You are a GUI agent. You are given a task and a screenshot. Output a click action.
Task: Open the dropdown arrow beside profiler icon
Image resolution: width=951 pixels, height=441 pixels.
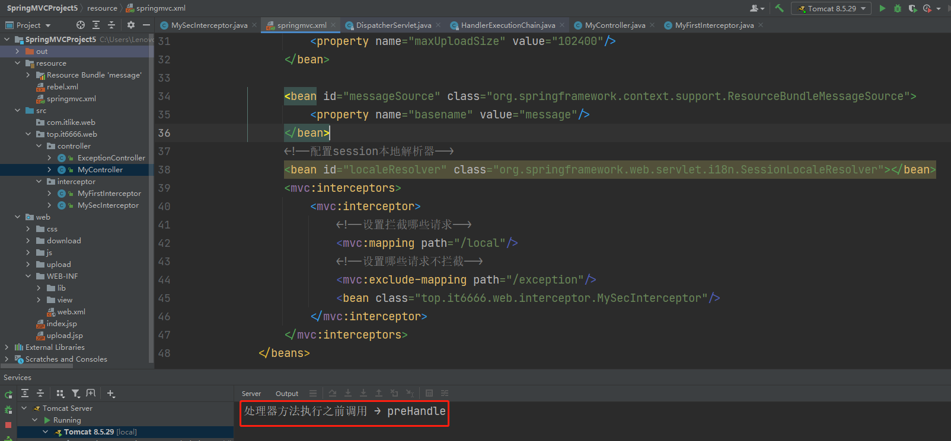939,8
